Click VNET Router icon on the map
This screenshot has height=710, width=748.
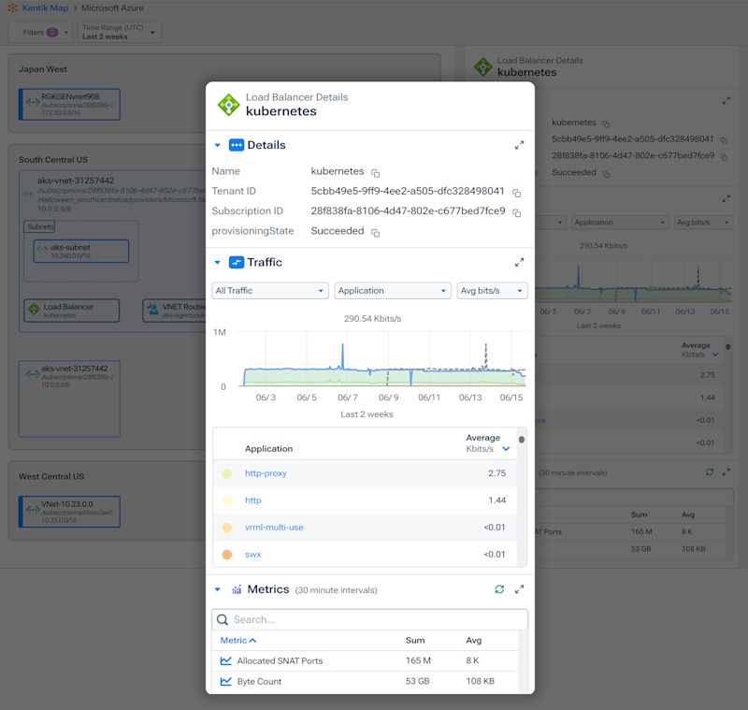(153, 310)
